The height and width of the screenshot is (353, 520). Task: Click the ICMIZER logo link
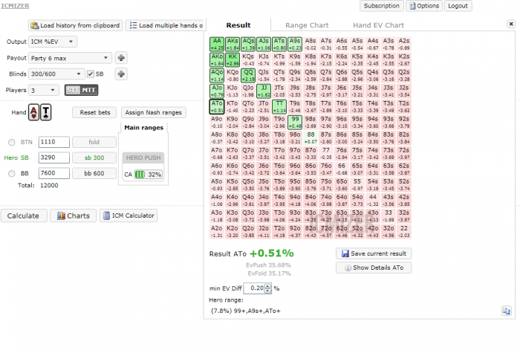16,6
